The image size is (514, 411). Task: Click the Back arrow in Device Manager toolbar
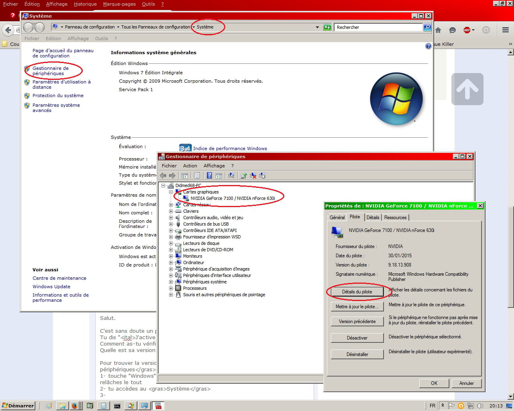(163, 175)
